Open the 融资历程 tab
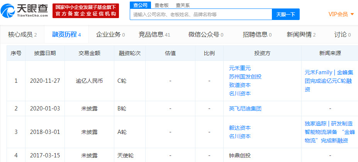This screenshot has height=162, width=358. point(66,35)
